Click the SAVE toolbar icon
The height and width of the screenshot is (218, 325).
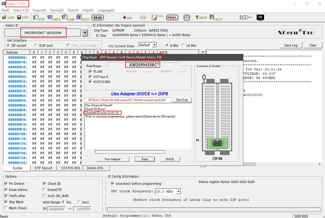click(x=23, y=18)
